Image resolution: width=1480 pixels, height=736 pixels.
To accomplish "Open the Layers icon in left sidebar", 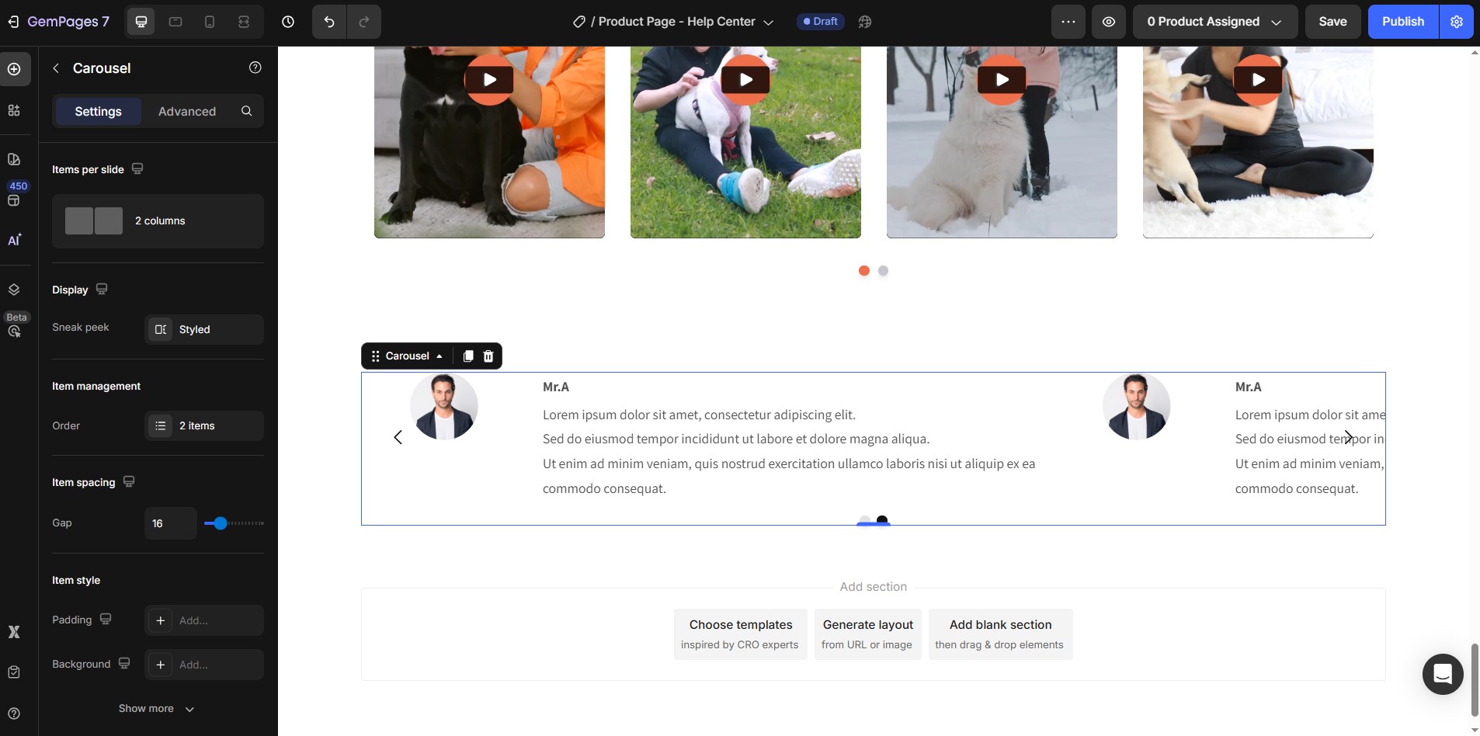I will pyautogui.click(x=14, y=290).
